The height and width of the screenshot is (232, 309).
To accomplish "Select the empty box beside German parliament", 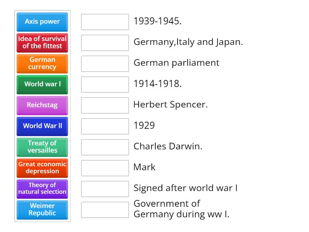I will click(105, 63).
